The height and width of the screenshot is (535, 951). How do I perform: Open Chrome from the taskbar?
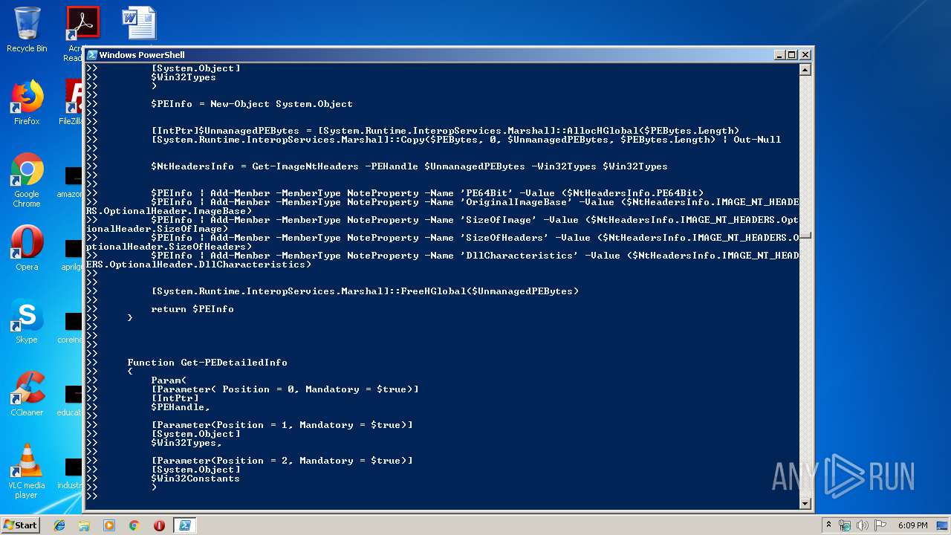tap(134, 525)
